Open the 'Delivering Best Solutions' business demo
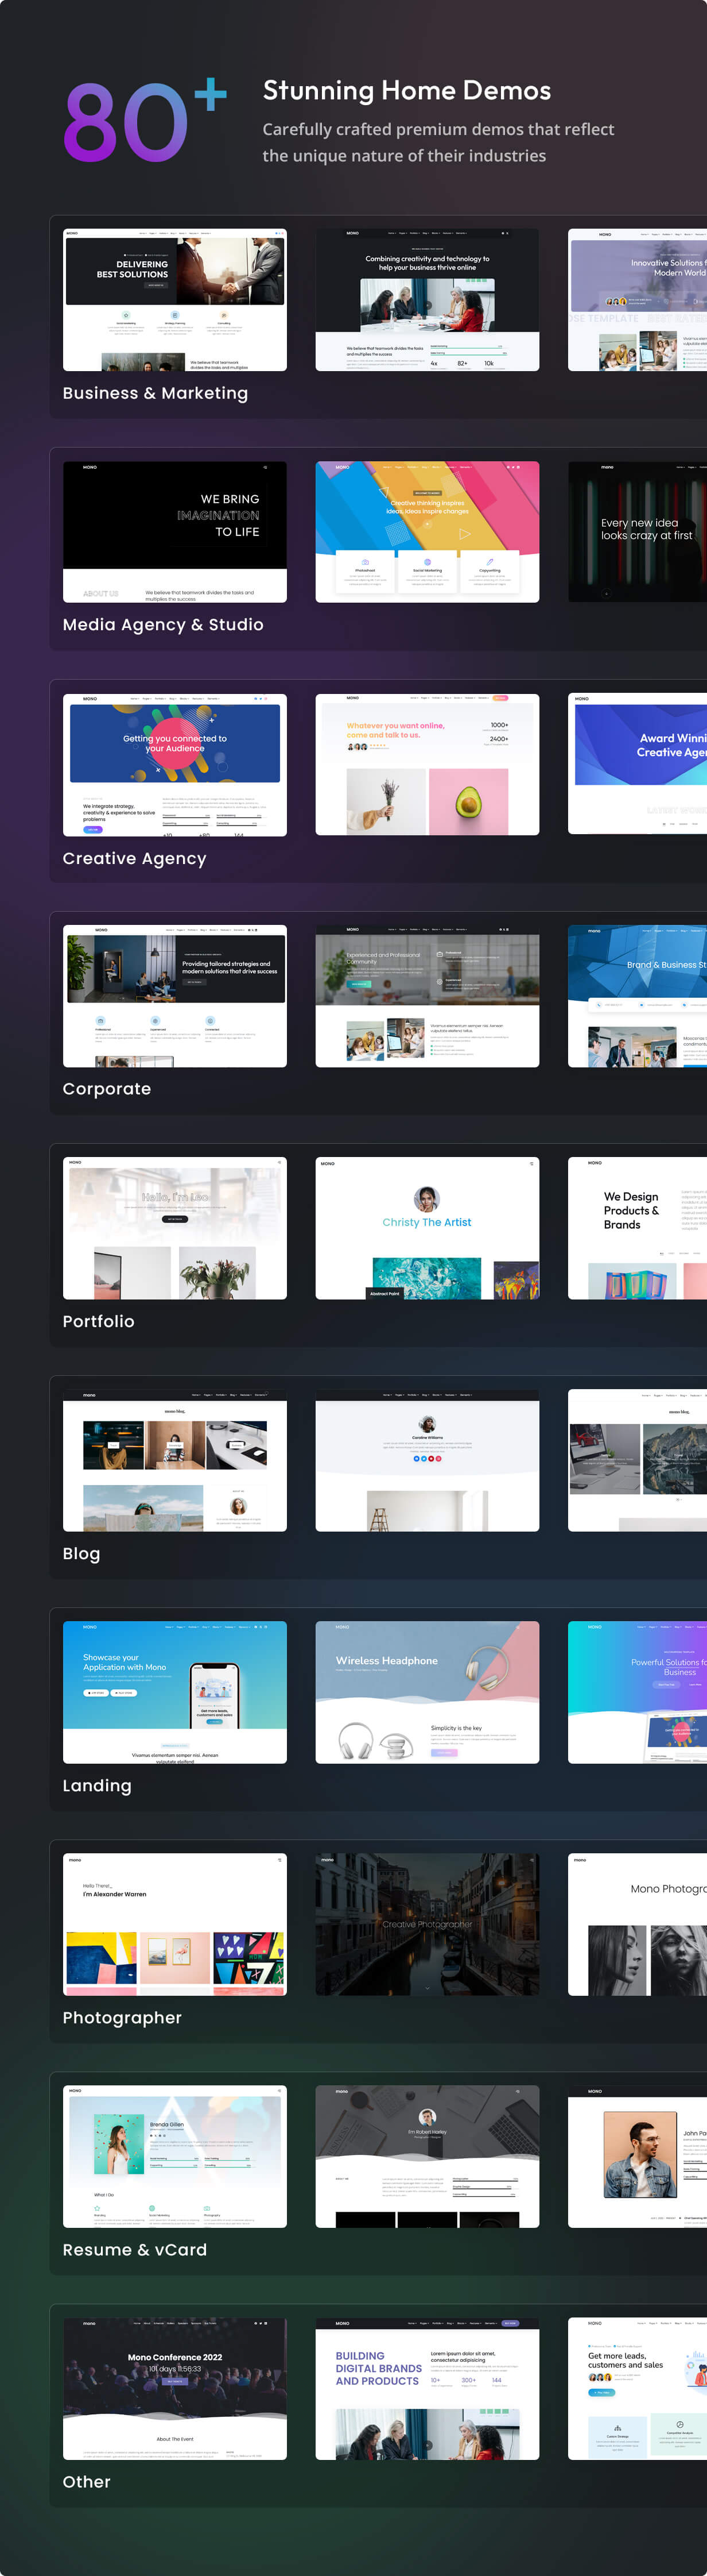707x2576 pixels. [175, 300]
